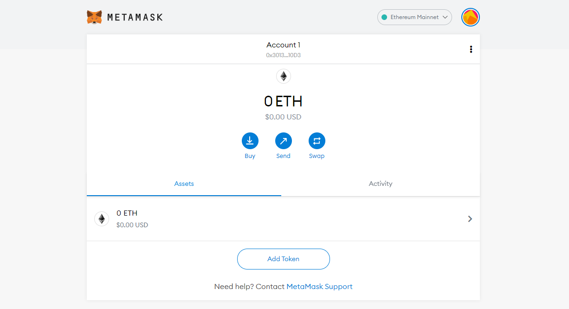
Task: Expand ETH asset details via the right chevron
Action: click(470, 219)
